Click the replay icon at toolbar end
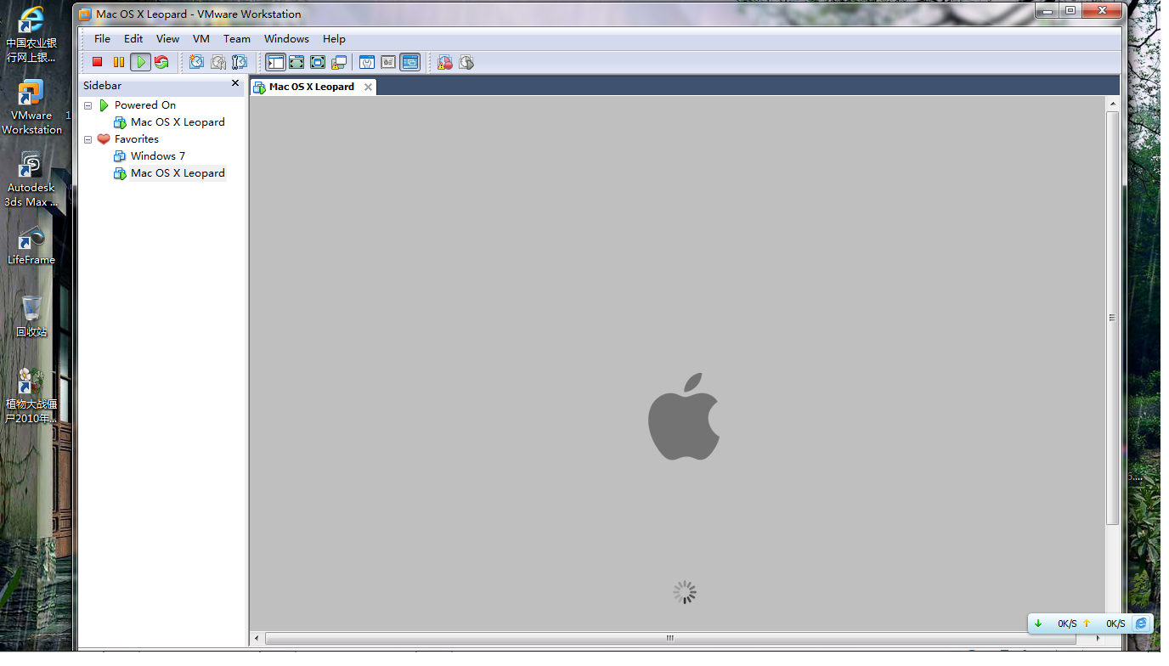Screen dimensions: 1169x666 click(x=466, y=62)
